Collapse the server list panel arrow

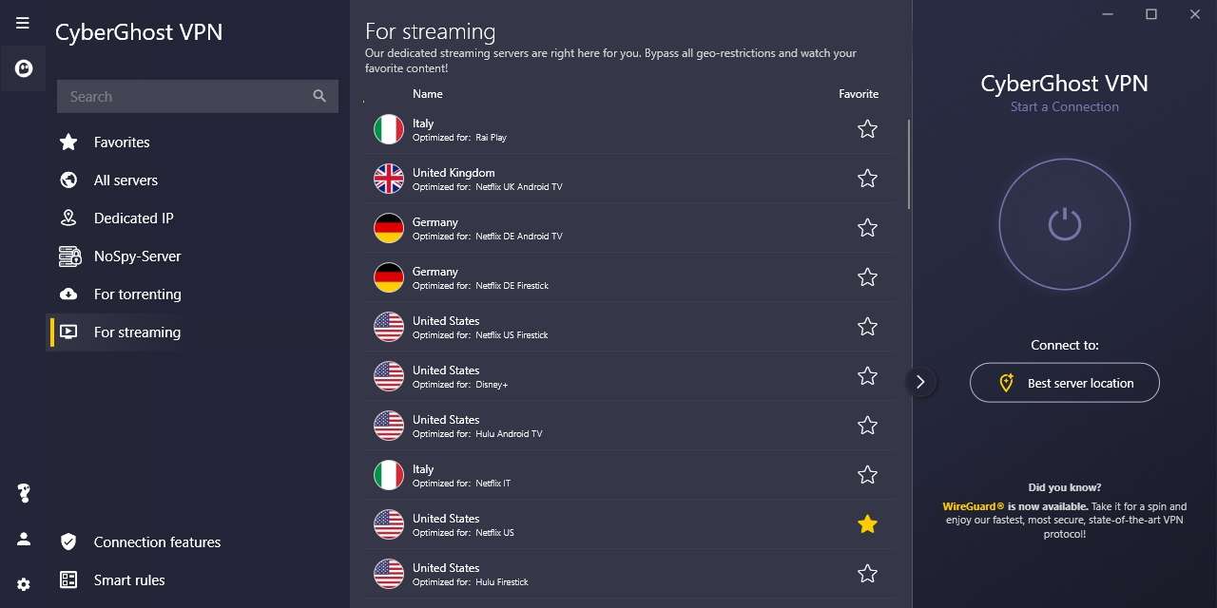[920, 382]
